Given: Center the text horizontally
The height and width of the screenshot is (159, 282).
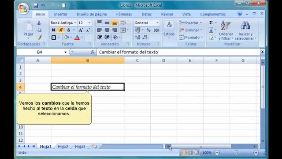Looking at the screenshot, I should (107, 30).
